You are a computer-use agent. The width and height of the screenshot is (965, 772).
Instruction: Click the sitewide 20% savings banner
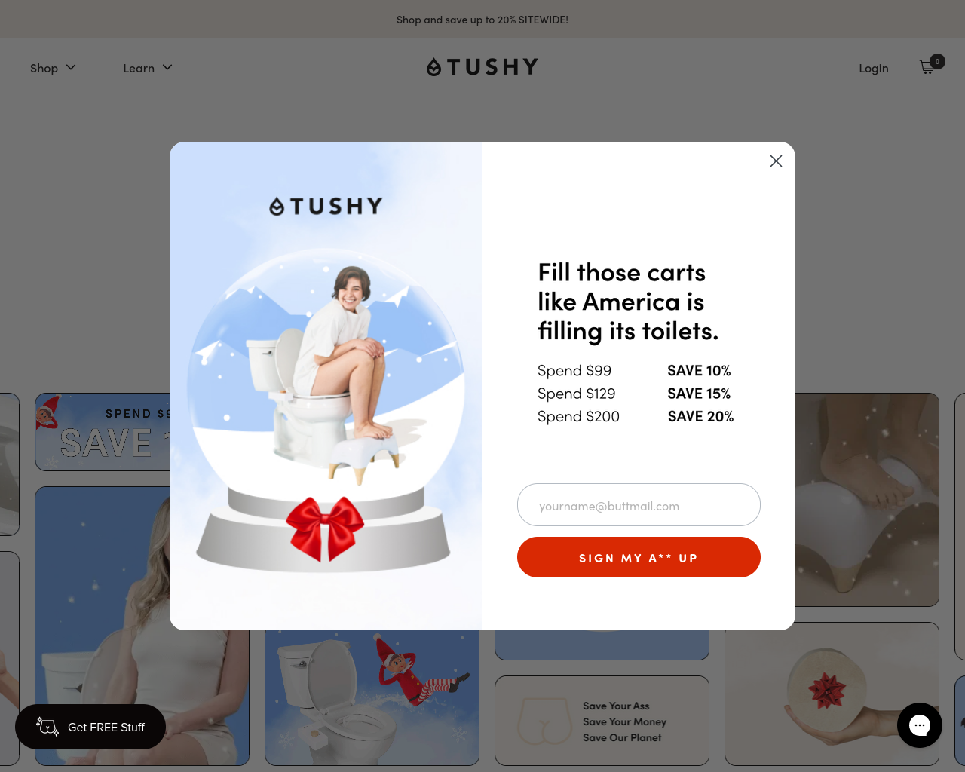pyautogui.click(x=482, y=20)
